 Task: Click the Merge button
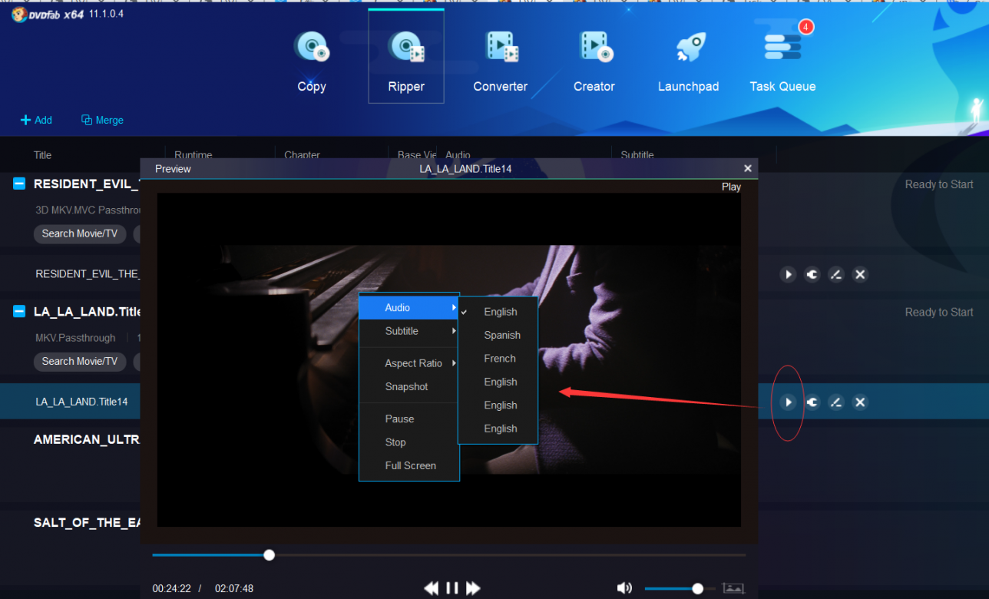(x=102, y=120)
